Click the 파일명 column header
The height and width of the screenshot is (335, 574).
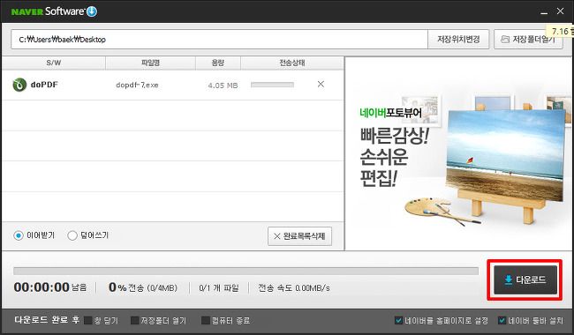coord(150,63)
